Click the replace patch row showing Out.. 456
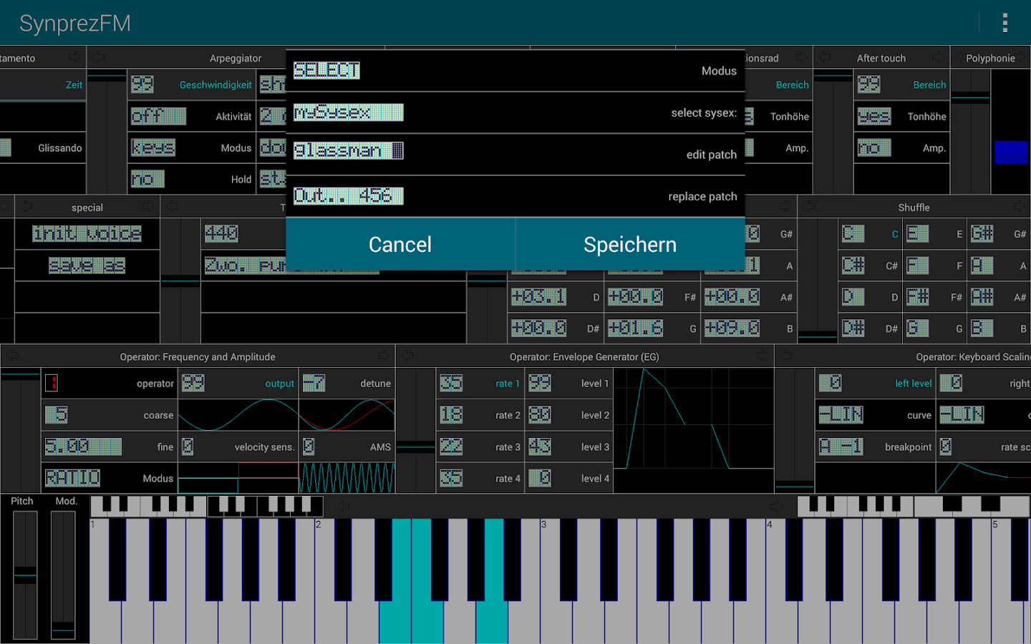The width and height of the screenshot is (1031, 644). 349,195
